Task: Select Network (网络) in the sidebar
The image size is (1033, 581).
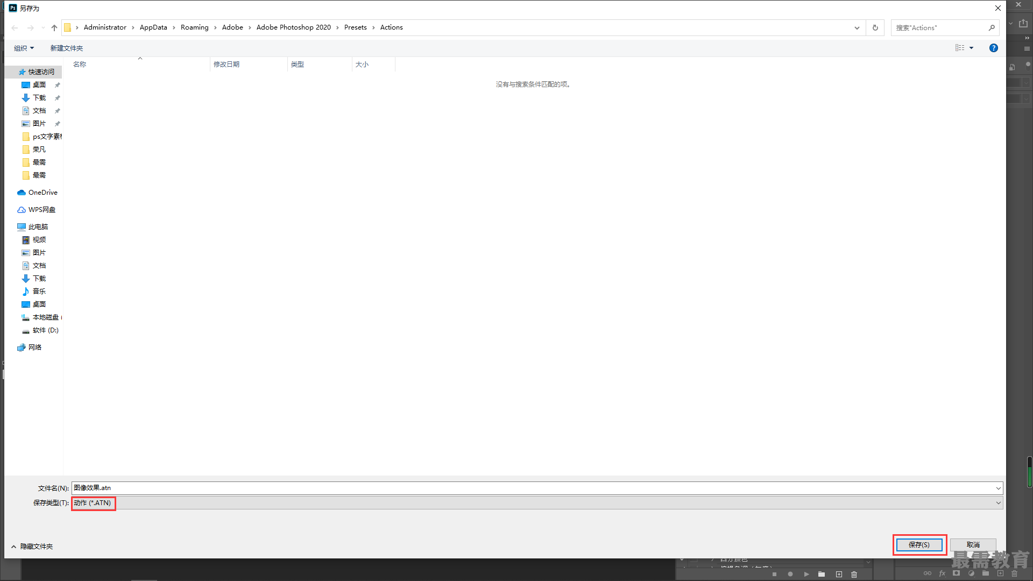Action: click(30, 348)
